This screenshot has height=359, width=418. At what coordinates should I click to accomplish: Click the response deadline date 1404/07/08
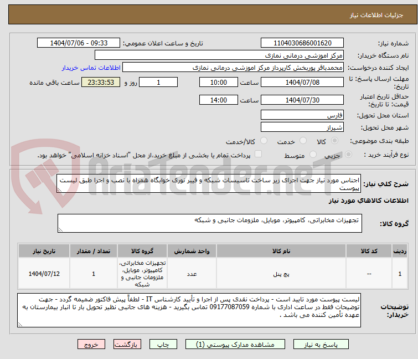click(302, 82)
